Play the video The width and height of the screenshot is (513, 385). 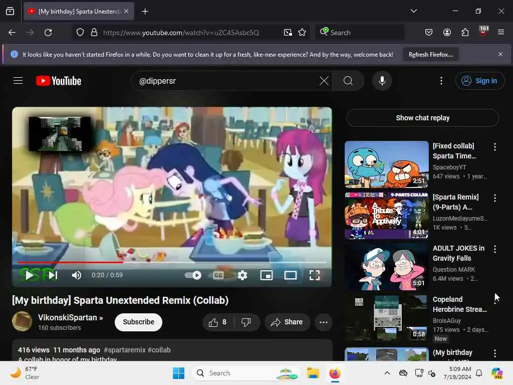[x=30, y=275]
